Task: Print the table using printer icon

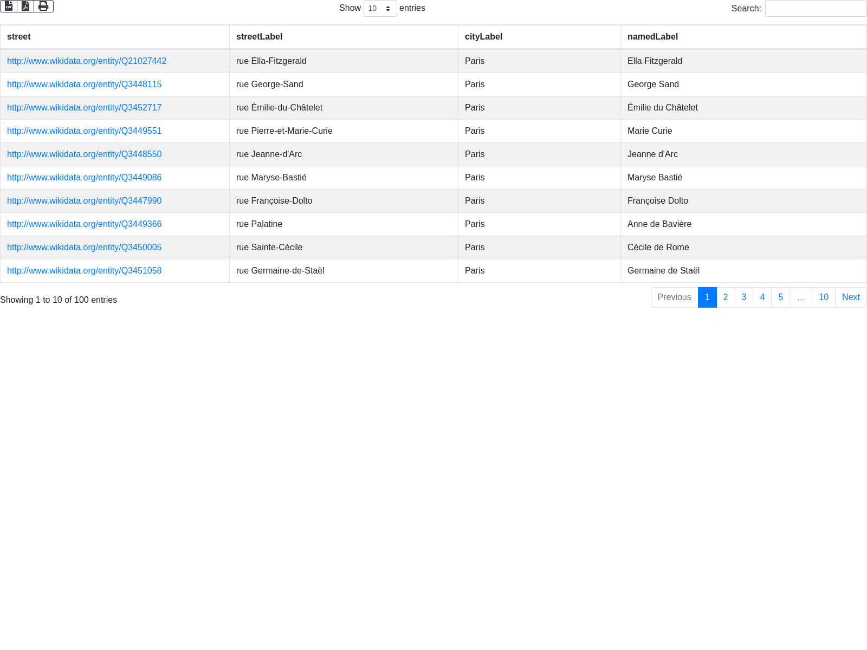Action: pos(43,6)
